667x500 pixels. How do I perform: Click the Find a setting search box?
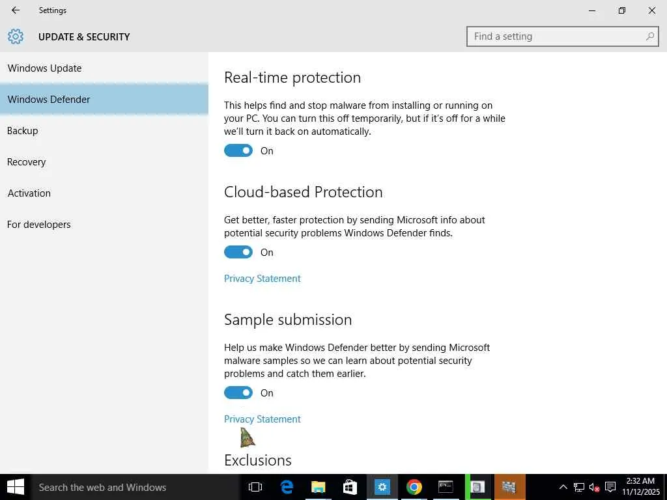(x=562, y=36)
